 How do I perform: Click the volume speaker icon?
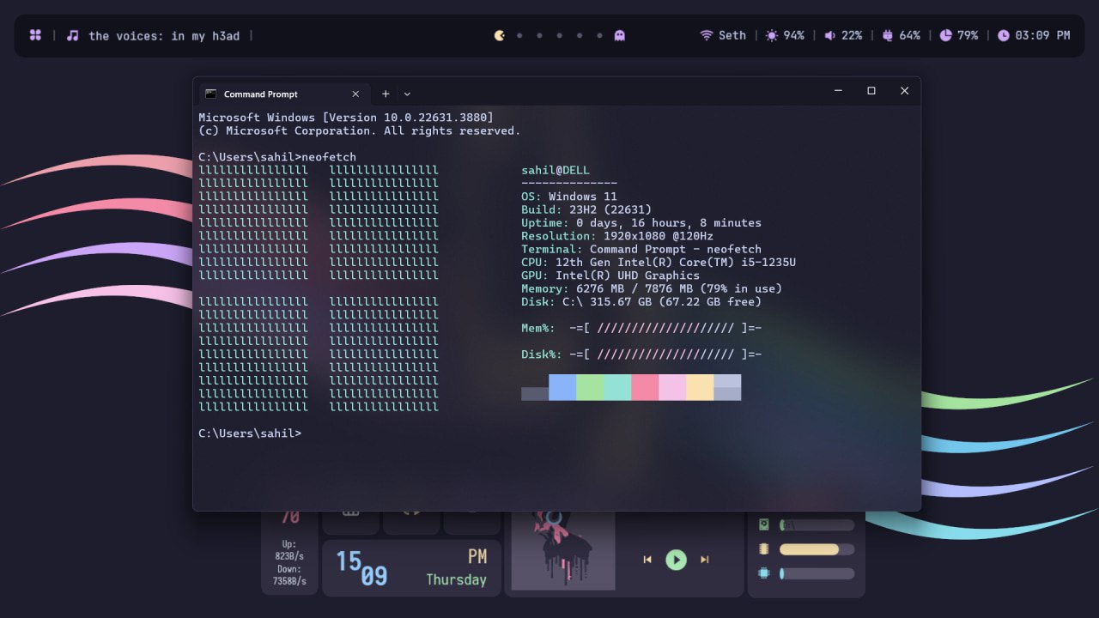point(830,35)
